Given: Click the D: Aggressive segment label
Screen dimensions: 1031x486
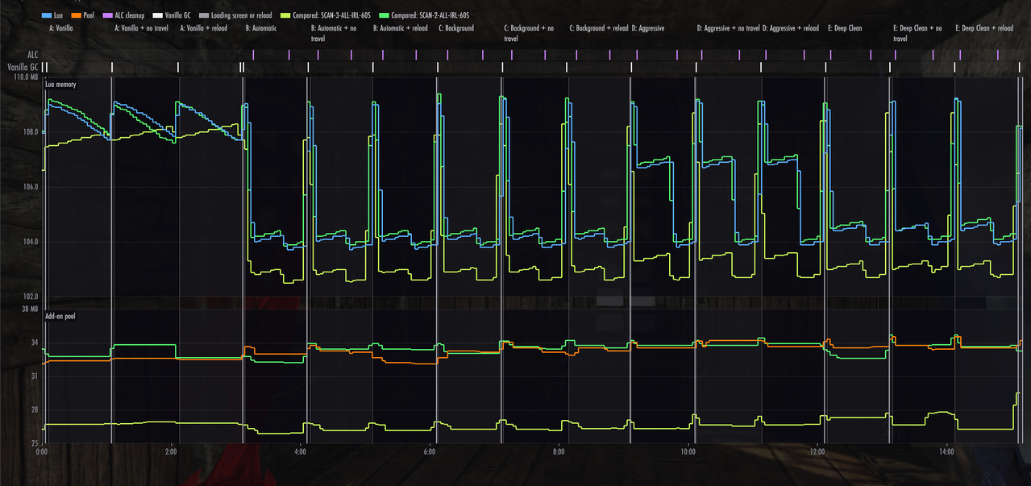Looking at the screenshot, I should [648, 28].
